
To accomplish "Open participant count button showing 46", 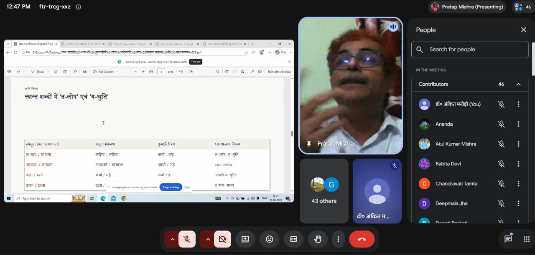I will [x=523, y=7].
